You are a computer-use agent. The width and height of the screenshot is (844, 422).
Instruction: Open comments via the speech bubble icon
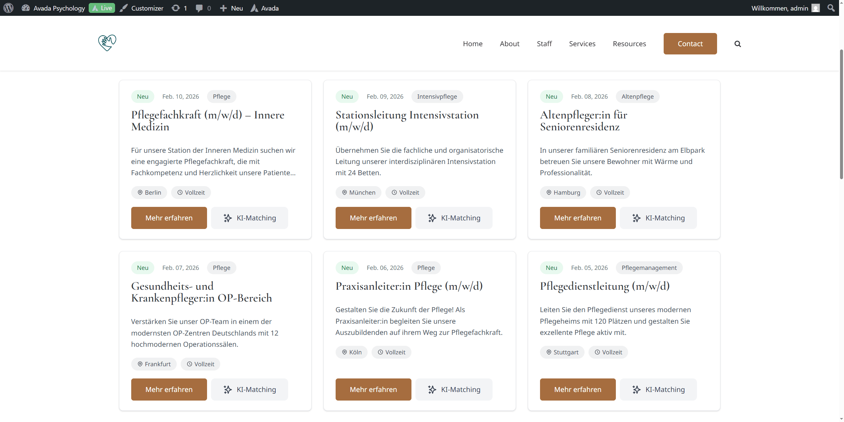(199, 8)
